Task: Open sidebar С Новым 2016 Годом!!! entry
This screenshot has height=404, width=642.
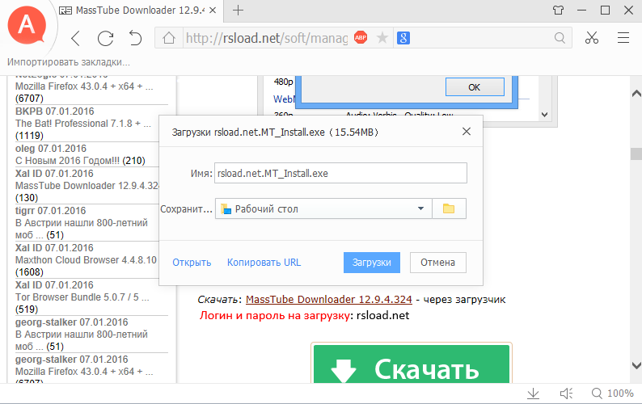Action: point(68,161)
